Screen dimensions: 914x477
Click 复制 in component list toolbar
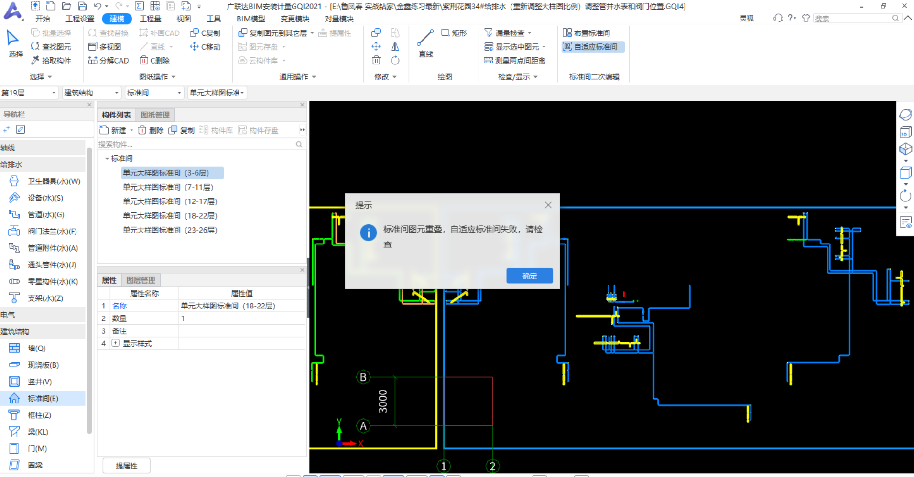click(182, 130)
